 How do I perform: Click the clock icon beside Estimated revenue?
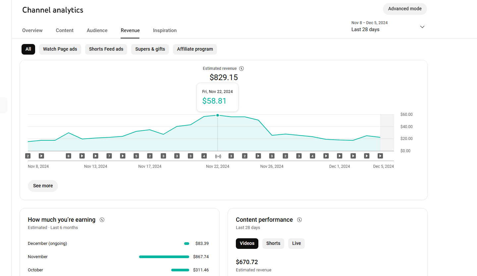(x=241, y=69)
